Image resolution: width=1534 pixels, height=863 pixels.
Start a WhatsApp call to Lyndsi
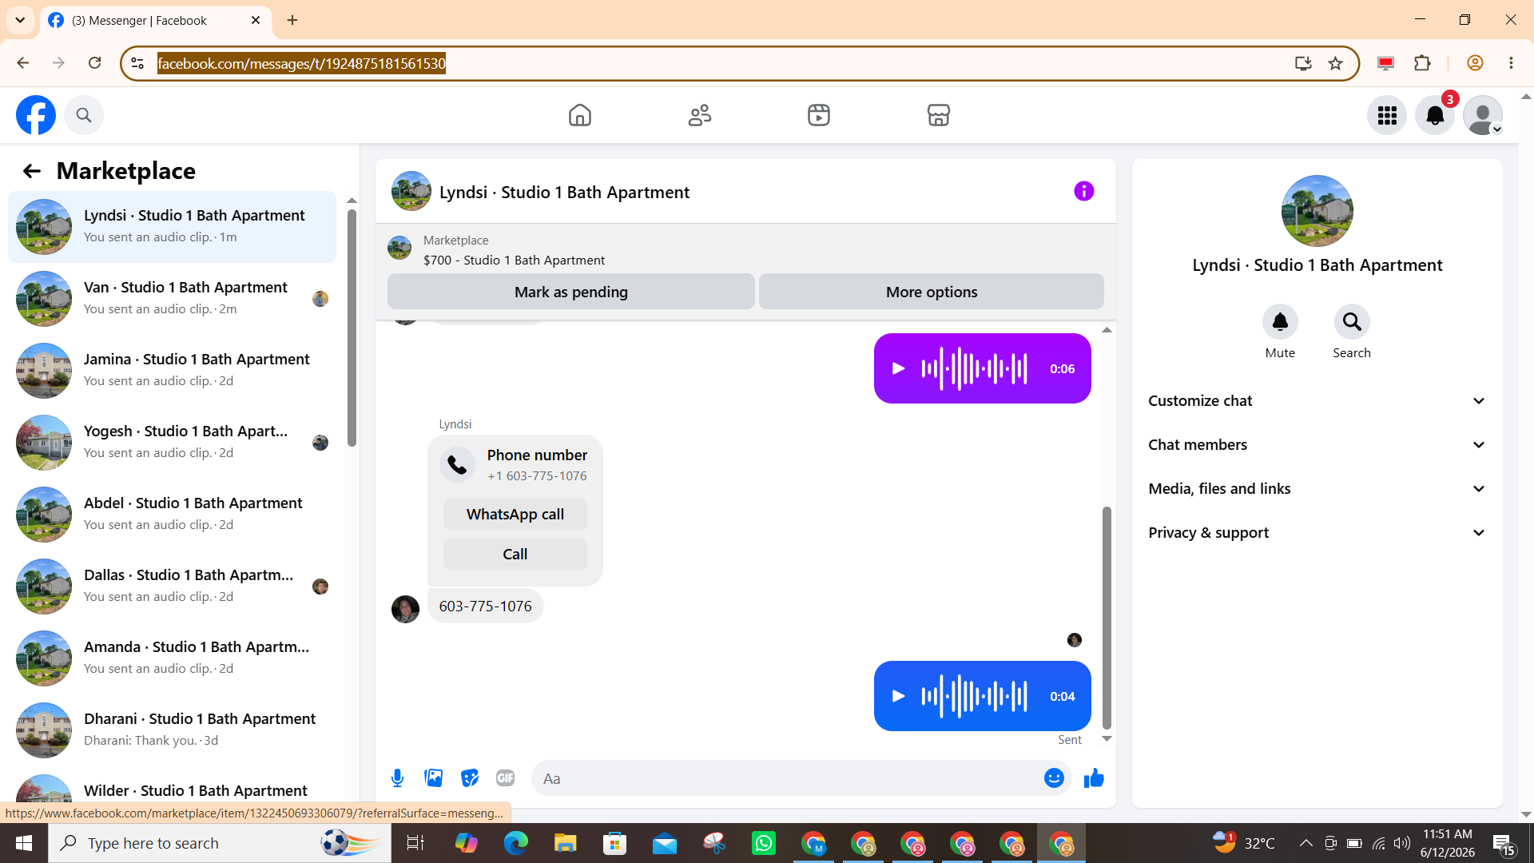(515, 515)
